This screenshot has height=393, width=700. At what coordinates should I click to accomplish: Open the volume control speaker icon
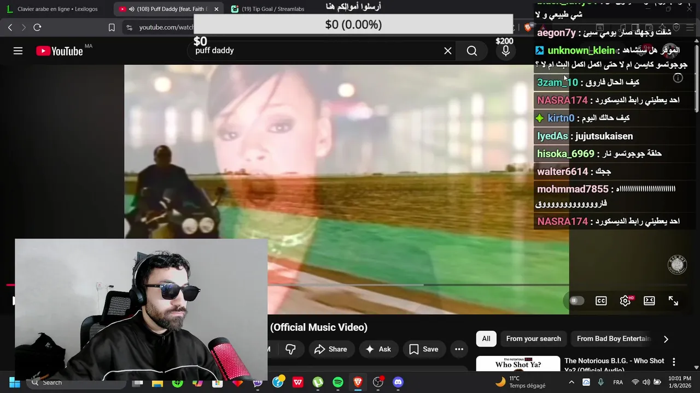646,382
